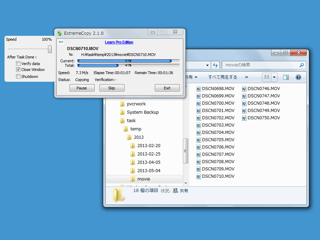320x240 pixels.
Task: Click the Pause button
Action: point(82,88)
